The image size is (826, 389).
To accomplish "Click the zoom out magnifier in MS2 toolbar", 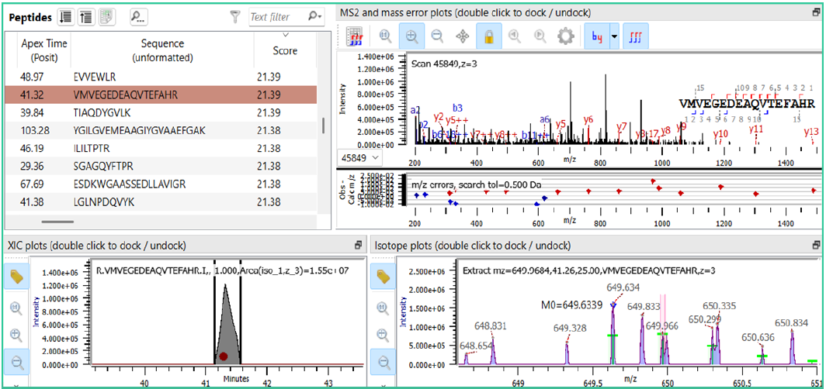I will 437,36.
